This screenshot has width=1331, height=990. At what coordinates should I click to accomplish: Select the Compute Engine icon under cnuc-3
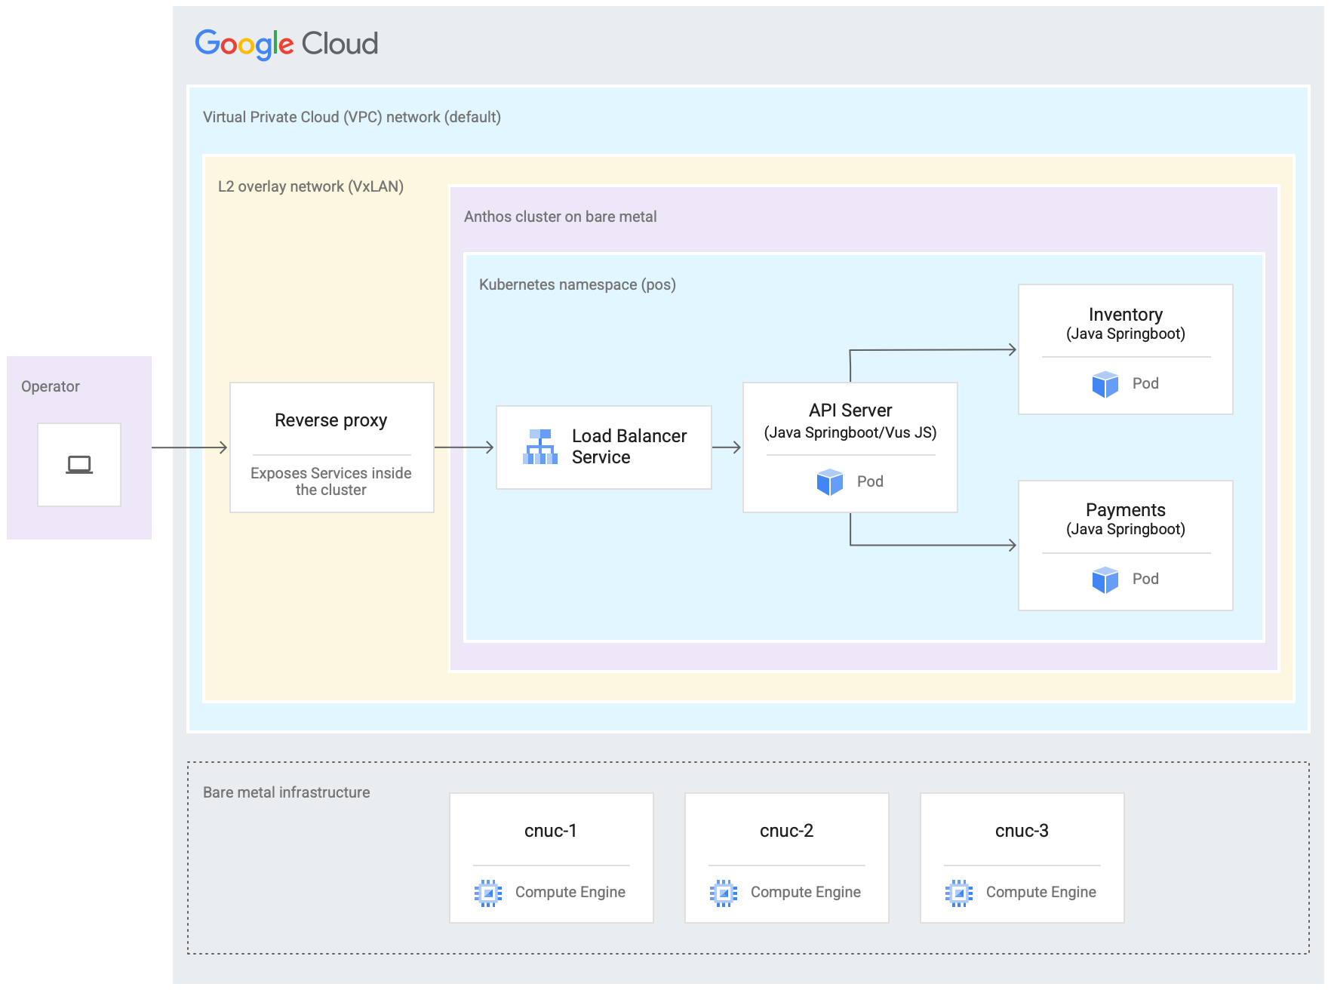[960, 892]
